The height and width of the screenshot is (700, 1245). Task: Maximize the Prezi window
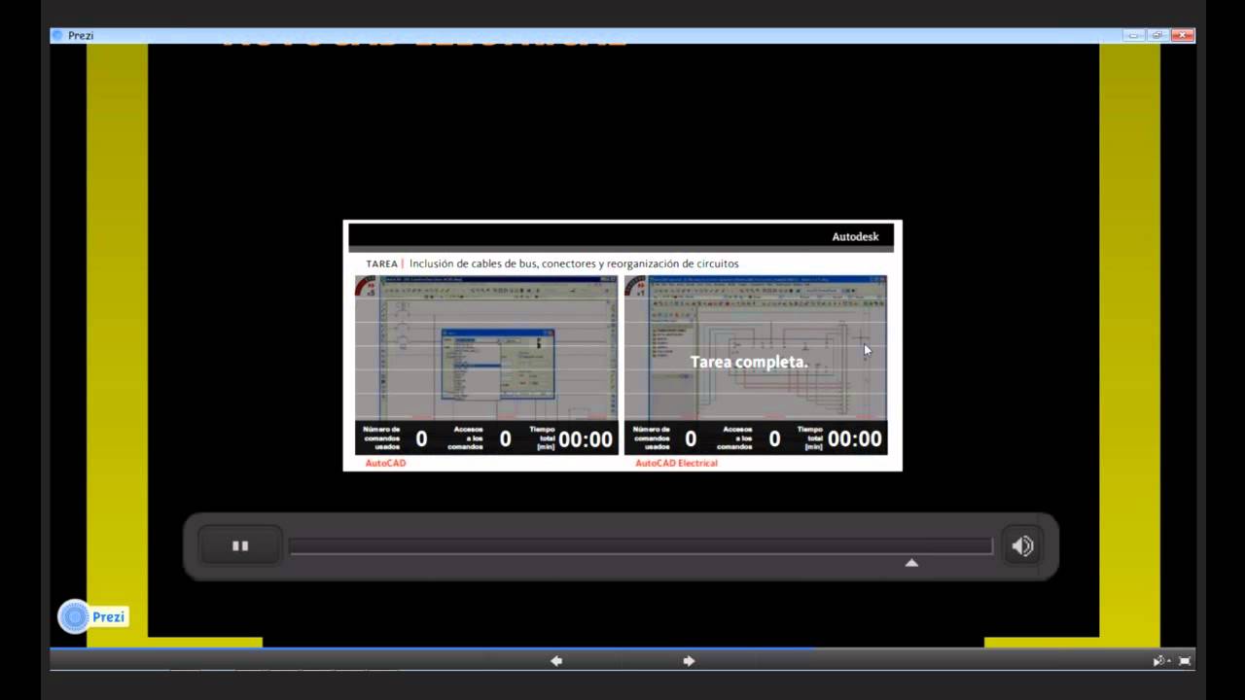(x=1157, y=35)
